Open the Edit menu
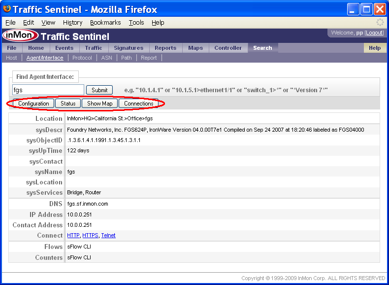The height and width of the screenshot is (285, 389). [29, 23]
